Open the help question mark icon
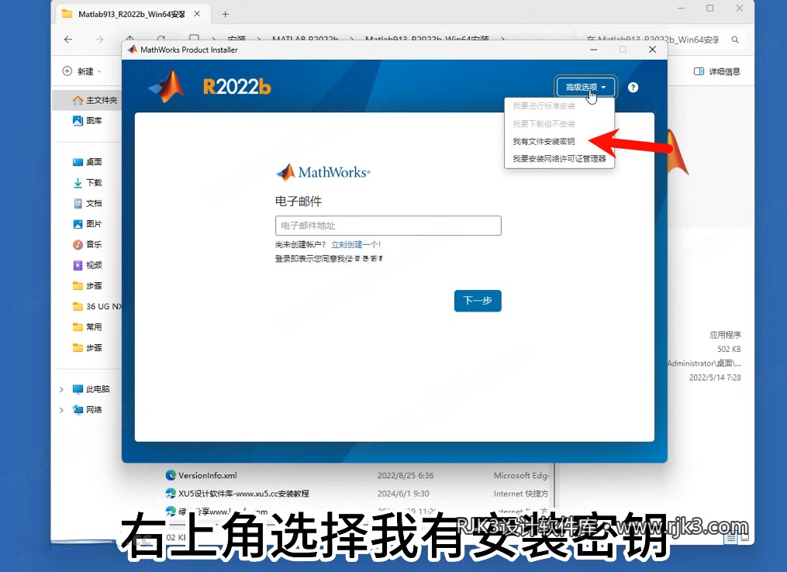This screenshot has height=572, width=787. [x=633, y=88]
